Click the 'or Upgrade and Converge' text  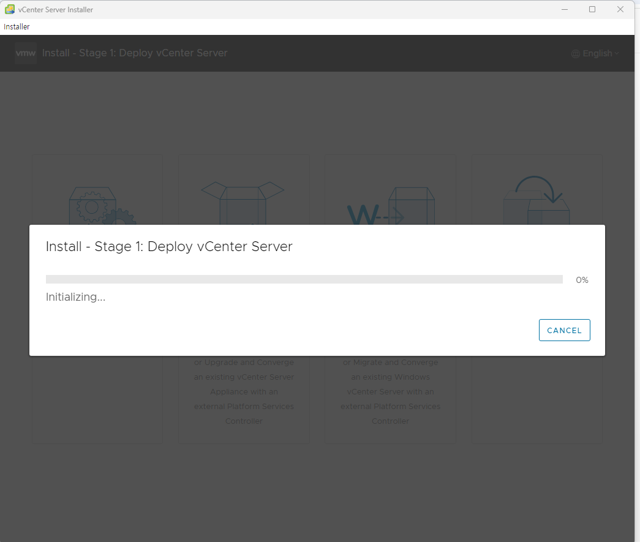(x=244, y=363)
